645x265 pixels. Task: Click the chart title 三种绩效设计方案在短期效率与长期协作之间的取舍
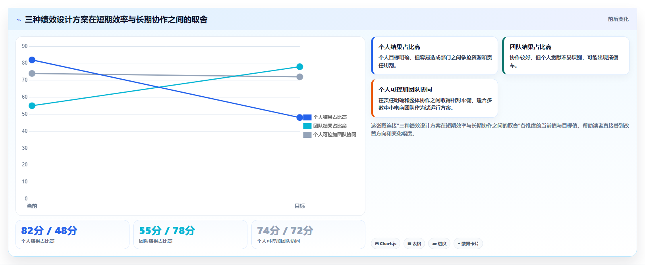[116, 19]
